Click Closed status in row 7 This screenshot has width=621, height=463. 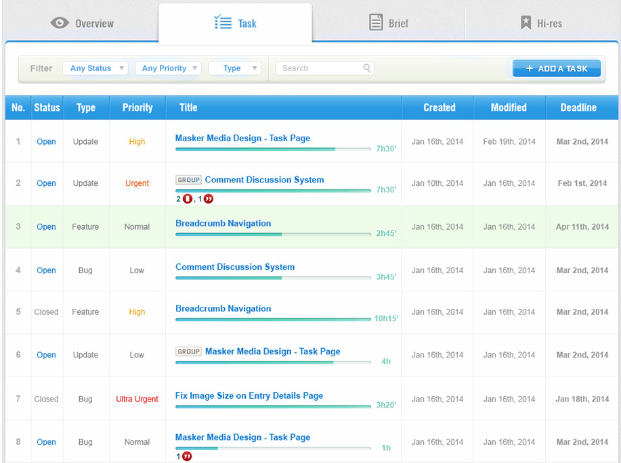click(46, 399)
